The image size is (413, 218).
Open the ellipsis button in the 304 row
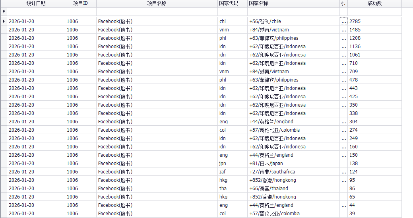344,121
